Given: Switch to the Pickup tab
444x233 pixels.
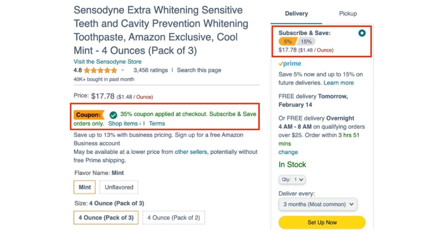Looking at the screenshot, I should (x=348, y=13).
